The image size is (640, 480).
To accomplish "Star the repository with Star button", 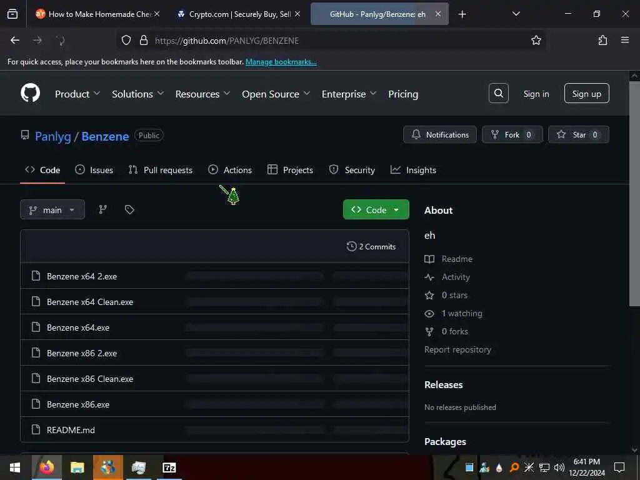I will click(x=578, y=134).
